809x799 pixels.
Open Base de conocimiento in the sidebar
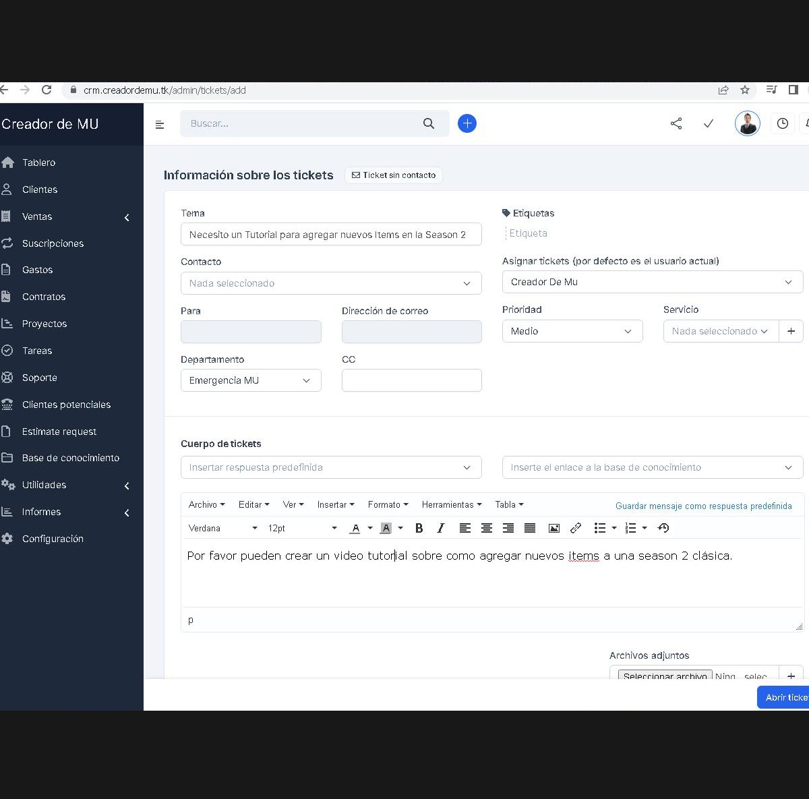71,458
